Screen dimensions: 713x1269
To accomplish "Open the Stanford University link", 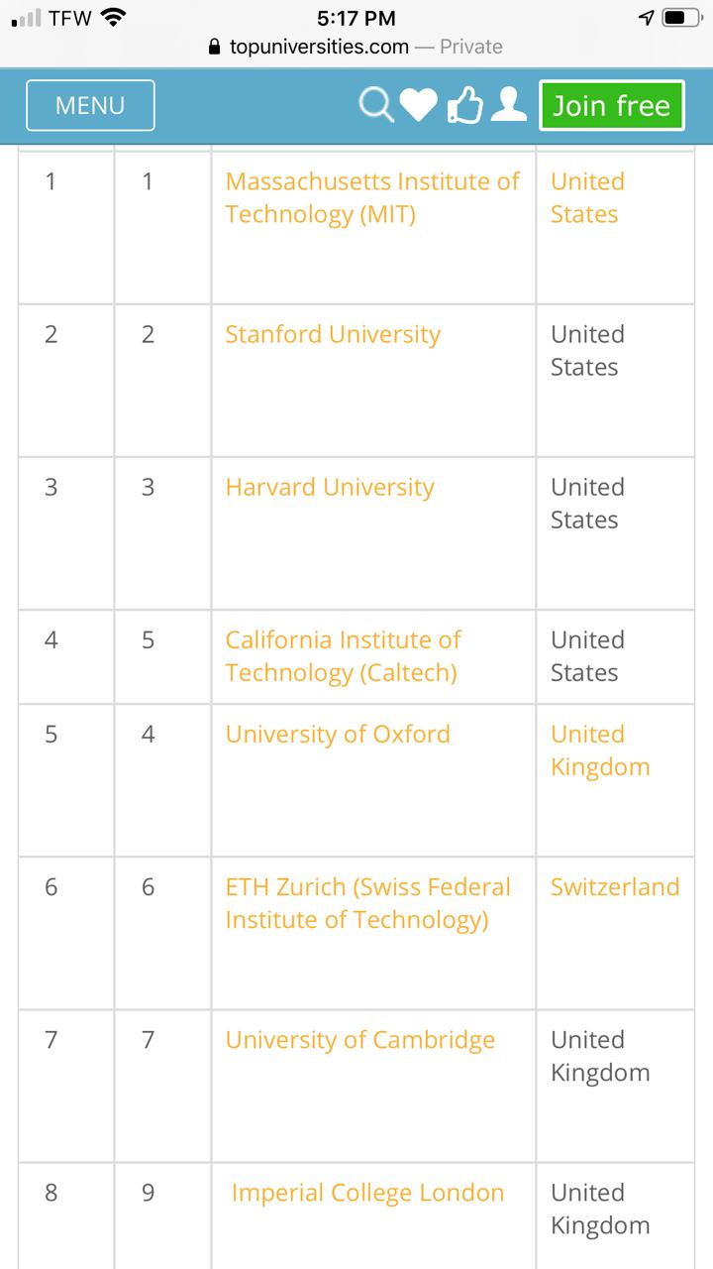I will click(x=333, y=334).
